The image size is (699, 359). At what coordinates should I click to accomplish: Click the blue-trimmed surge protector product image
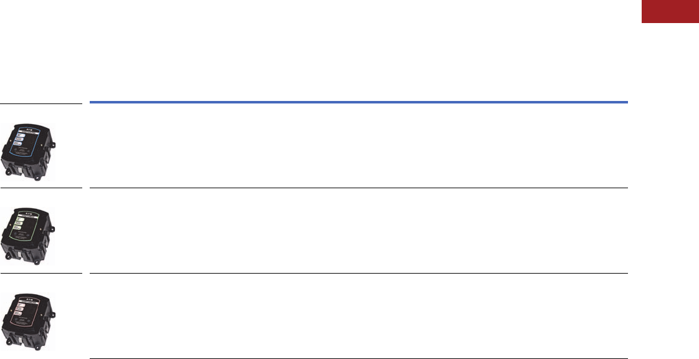tap(29, 151)
